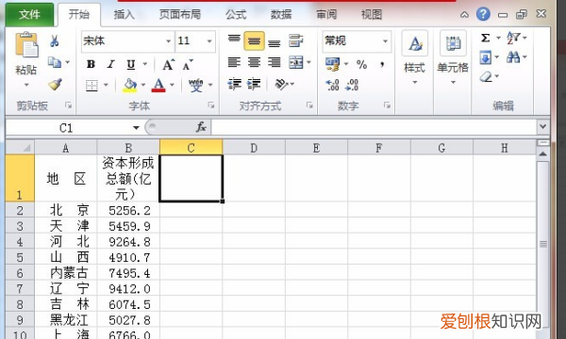
Task: Increase font size with large A
Action: click(168, 64)
